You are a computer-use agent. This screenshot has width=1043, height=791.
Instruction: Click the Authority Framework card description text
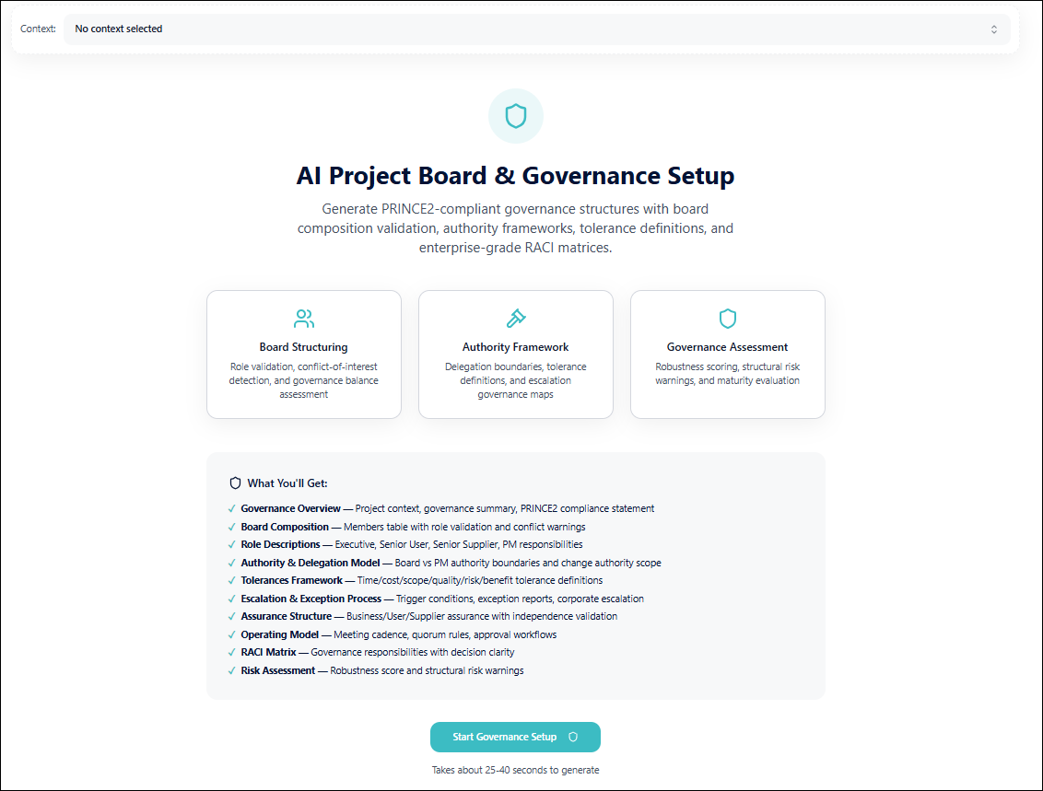click(516, 380)
